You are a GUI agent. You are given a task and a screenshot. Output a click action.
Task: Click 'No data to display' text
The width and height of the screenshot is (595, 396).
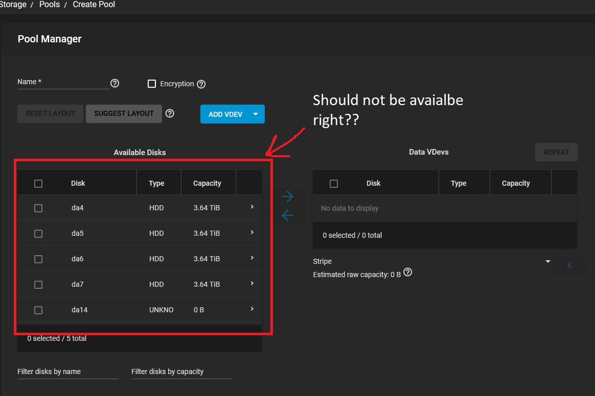click(350, 208)
